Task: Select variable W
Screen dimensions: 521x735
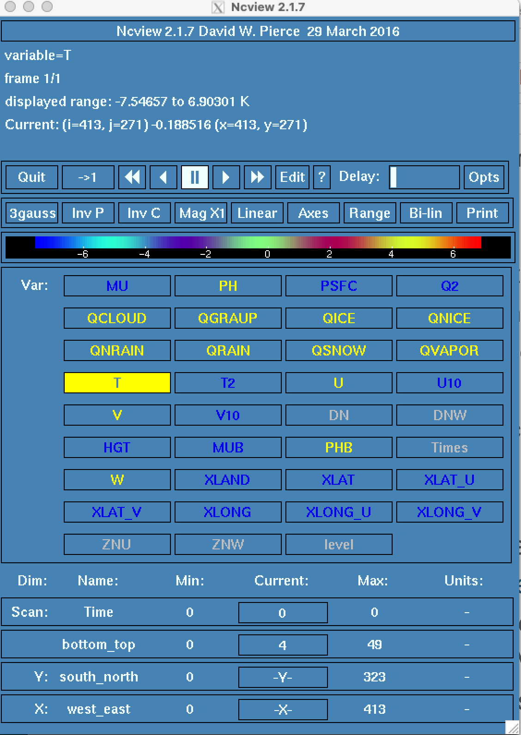Action: pyautogui.click(x=117, y=480)
